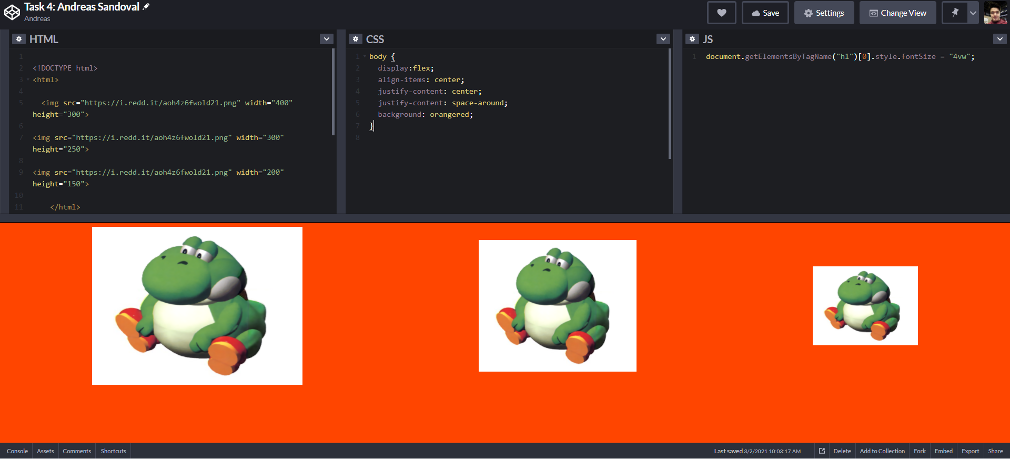Expand the HTML panel dropdown chevron
Viewport: 1010px width, 459px height.
(x=327, y=39)
